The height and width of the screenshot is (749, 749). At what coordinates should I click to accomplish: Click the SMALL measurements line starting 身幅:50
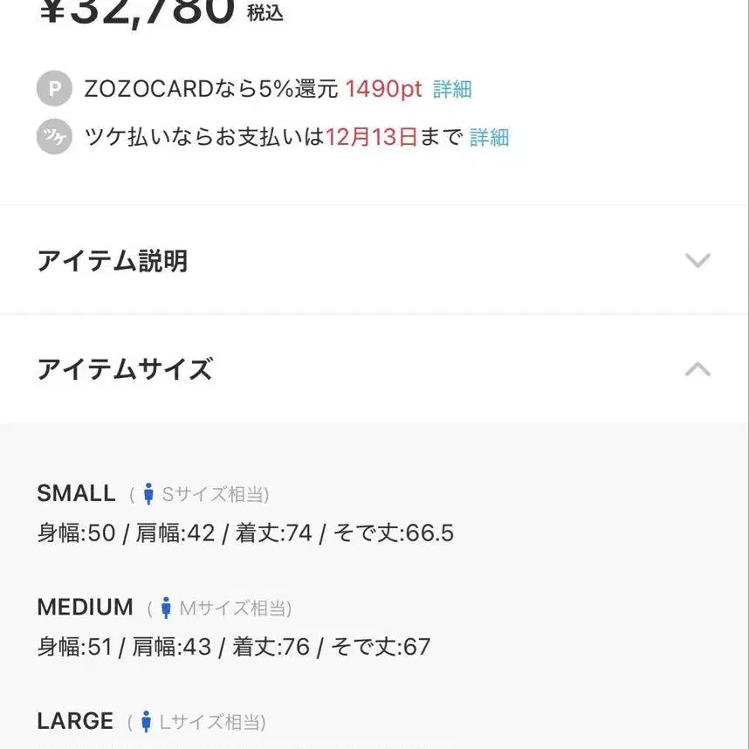[x=245, y=533]
